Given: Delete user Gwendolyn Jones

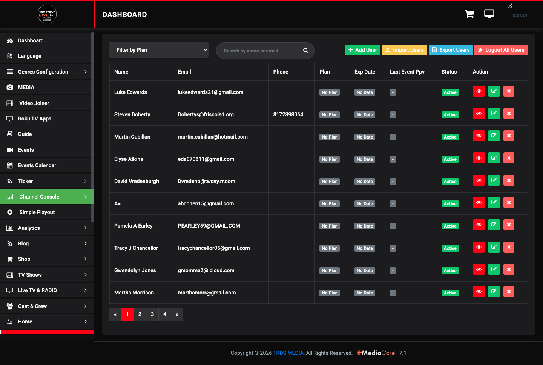Looking at the screenshot, I should click(509, 270).
